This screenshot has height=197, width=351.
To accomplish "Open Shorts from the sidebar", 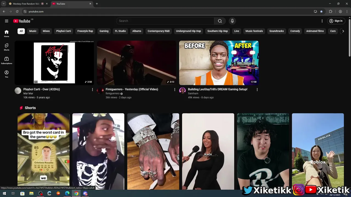I will pyautogui.click(x=7, y=47).
